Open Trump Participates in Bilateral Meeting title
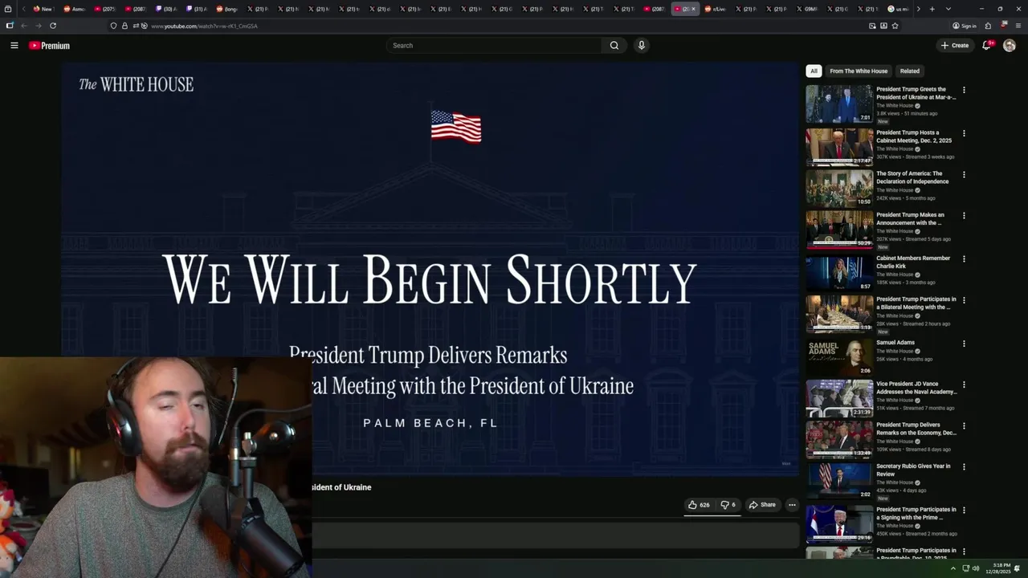This screenshot has height=578, width=1028. click(x=916, y=303)
